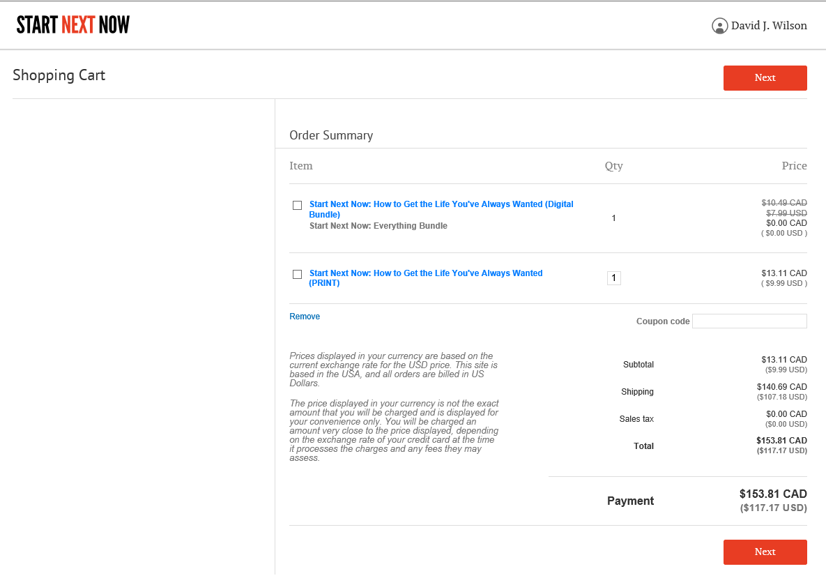Viewport: 826px width, 585px height.
Task: Click the top Next button
Action: click(x=765, y=78)
